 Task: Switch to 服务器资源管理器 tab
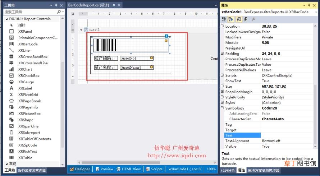32,170
